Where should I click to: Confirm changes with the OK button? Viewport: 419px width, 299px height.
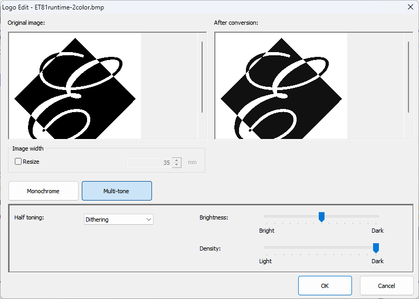pyautogui.click(x=325, y=286)
